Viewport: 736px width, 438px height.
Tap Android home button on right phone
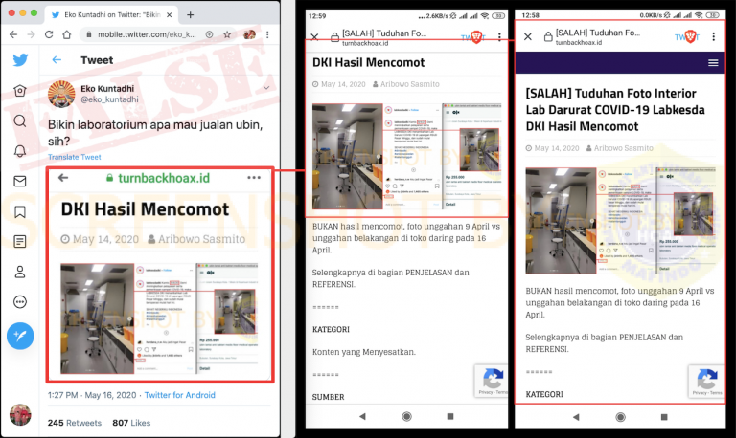tap(621, 416)
